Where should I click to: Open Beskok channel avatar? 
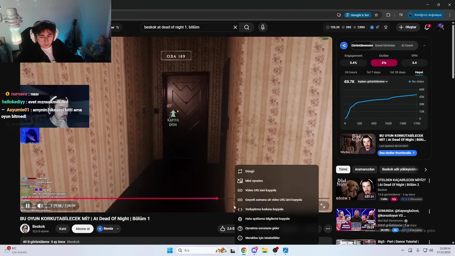point(25,229)
